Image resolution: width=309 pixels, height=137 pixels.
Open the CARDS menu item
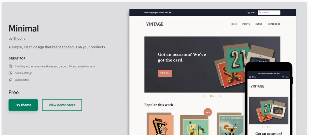point(259,24)
